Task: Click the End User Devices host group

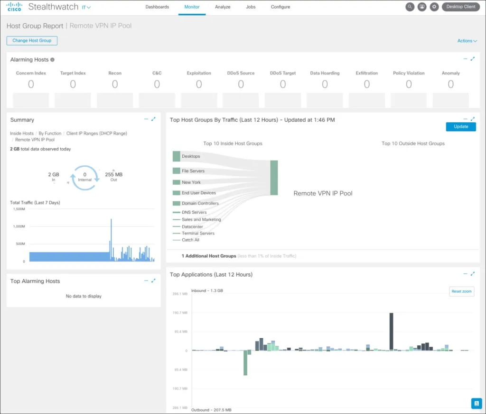Action: [x=199, y=193]
